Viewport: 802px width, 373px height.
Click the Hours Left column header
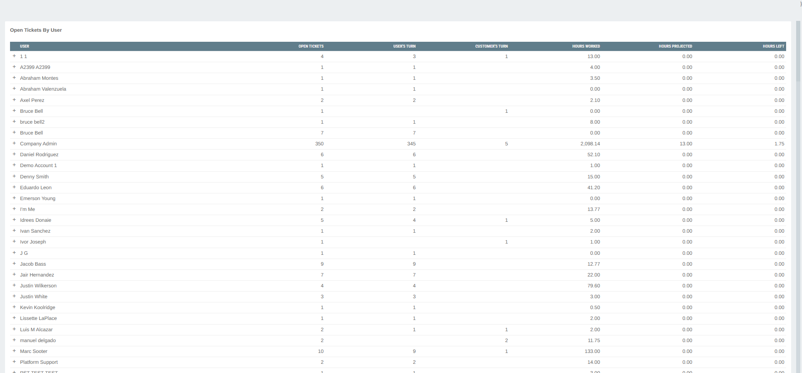coord(773,46)
